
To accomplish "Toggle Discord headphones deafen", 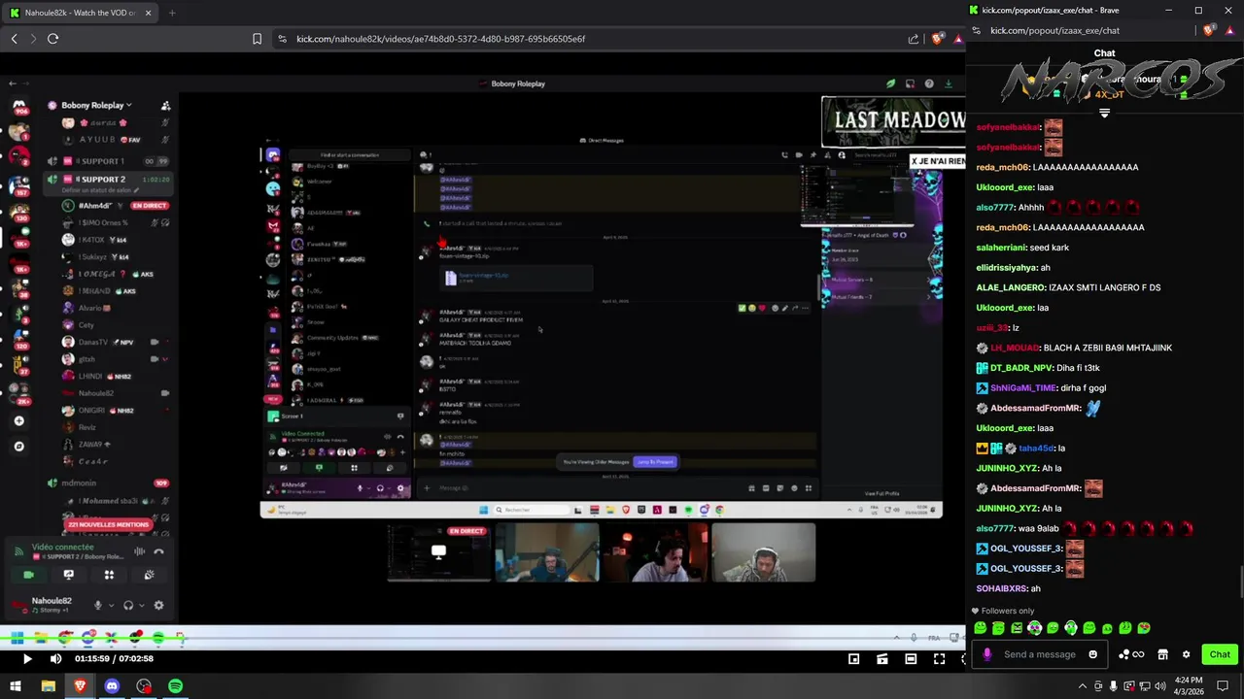I will point(127,605).
